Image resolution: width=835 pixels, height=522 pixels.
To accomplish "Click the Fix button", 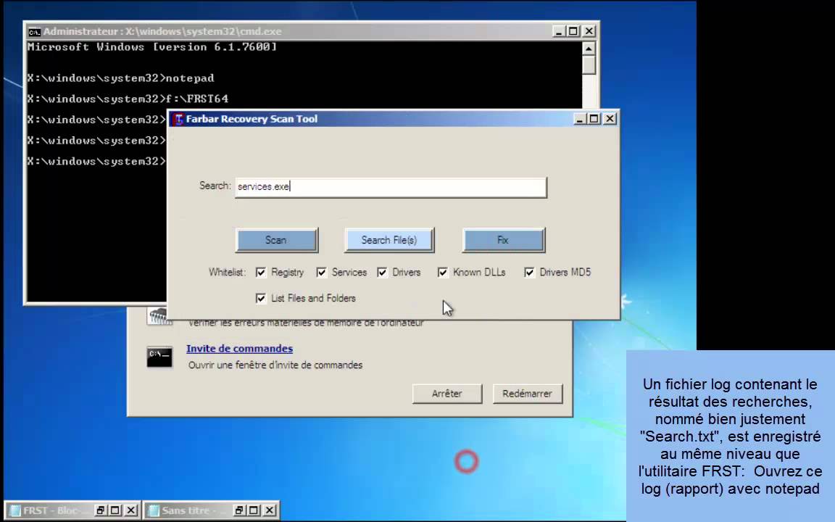I will tap(503, 240).
